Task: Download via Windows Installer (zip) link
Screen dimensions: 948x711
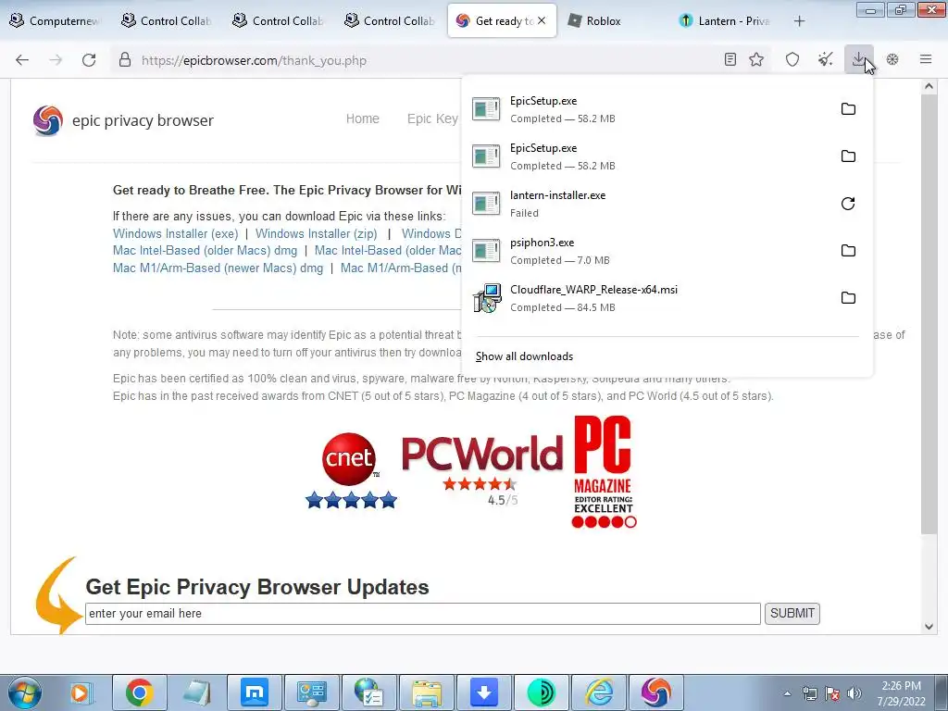Action: tap(317, 233)
